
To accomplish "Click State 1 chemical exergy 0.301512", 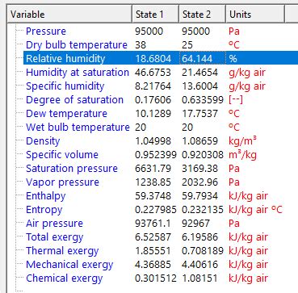I will point(156,278).
